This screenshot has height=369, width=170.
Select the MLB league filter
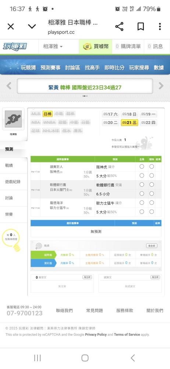[x=36, y=114]
